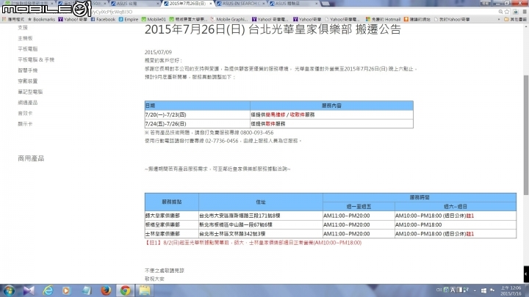Click the Chrome taskbar icon
The height and width of the screenshot is (297, 529).
(125, 290)
